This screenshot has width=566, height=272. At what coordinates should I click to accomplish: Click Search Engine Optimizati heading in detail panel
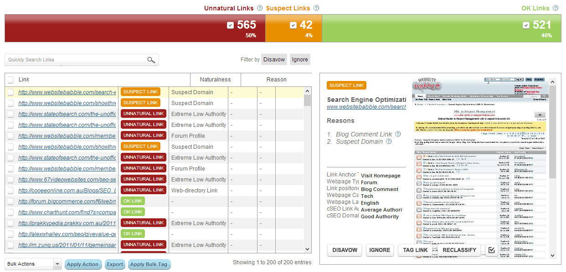click(x=366, y=100)
